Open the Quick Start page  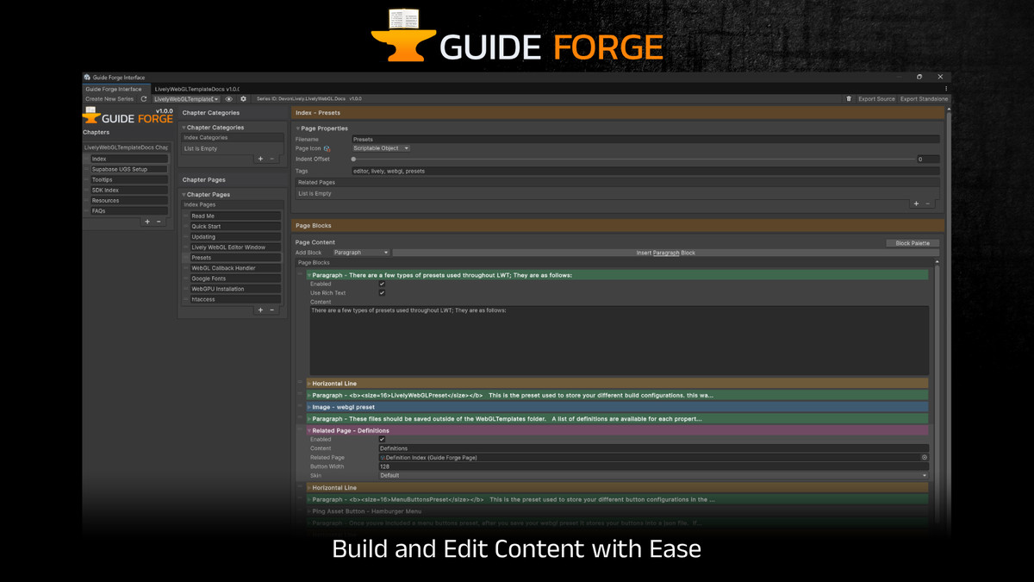[235, 227]
